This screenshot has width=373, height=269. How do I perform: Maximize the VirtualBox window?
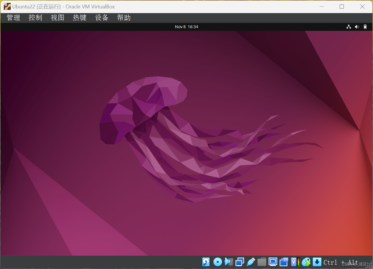point(342,6)
